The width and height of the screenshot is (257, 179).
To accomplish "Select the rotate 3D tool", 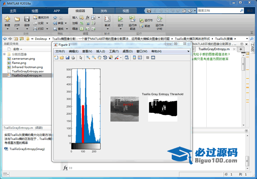I will [105, 58].
